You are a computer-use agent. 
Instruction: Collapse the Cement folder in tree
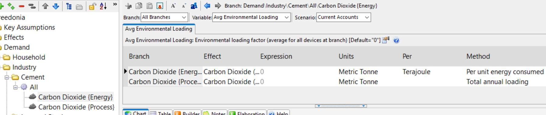click(x=7, y=78)
